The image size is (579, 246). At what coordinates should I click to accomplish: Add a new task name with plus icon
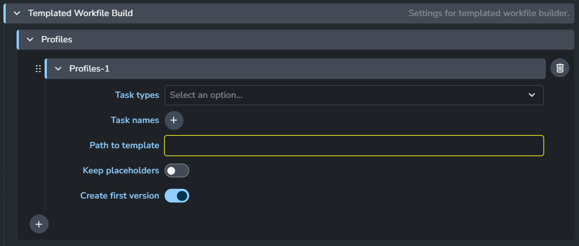tap(174, 120)
